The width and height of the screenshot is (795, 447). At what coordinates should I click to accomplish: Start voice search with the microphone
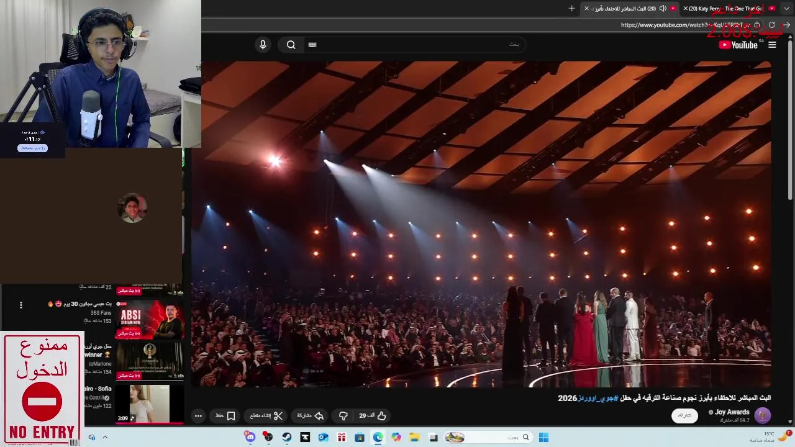click(x=263, y=45)
